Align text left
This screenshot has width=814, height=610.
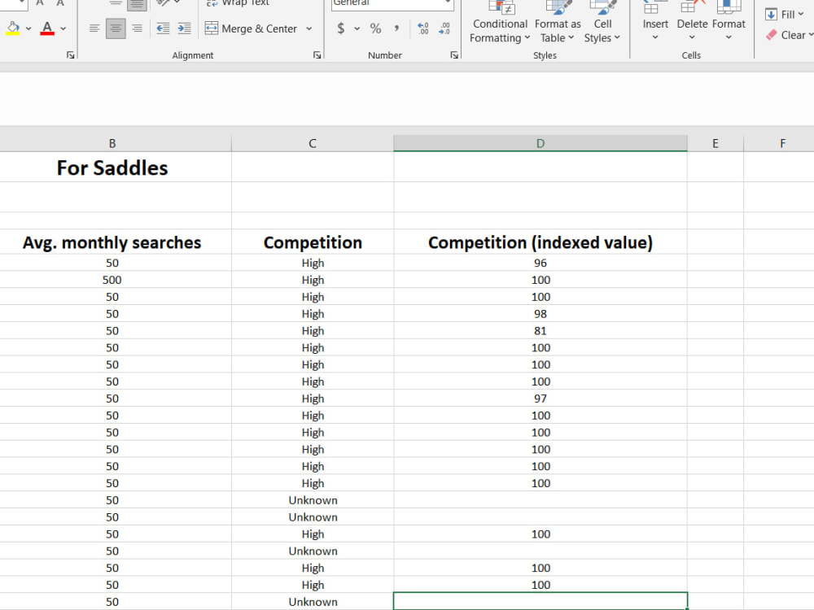[x=94, y=28]
